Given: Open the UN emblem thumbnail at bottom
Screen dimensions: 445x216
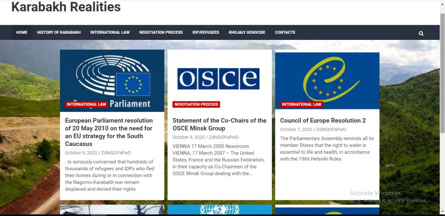Looking at the screenshot, I should [x=220, y=209].
